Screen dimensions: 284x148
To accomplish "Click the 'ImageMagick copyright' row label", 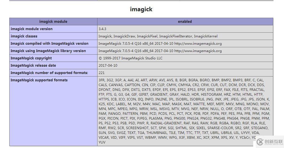I will [x=31, y=58].
